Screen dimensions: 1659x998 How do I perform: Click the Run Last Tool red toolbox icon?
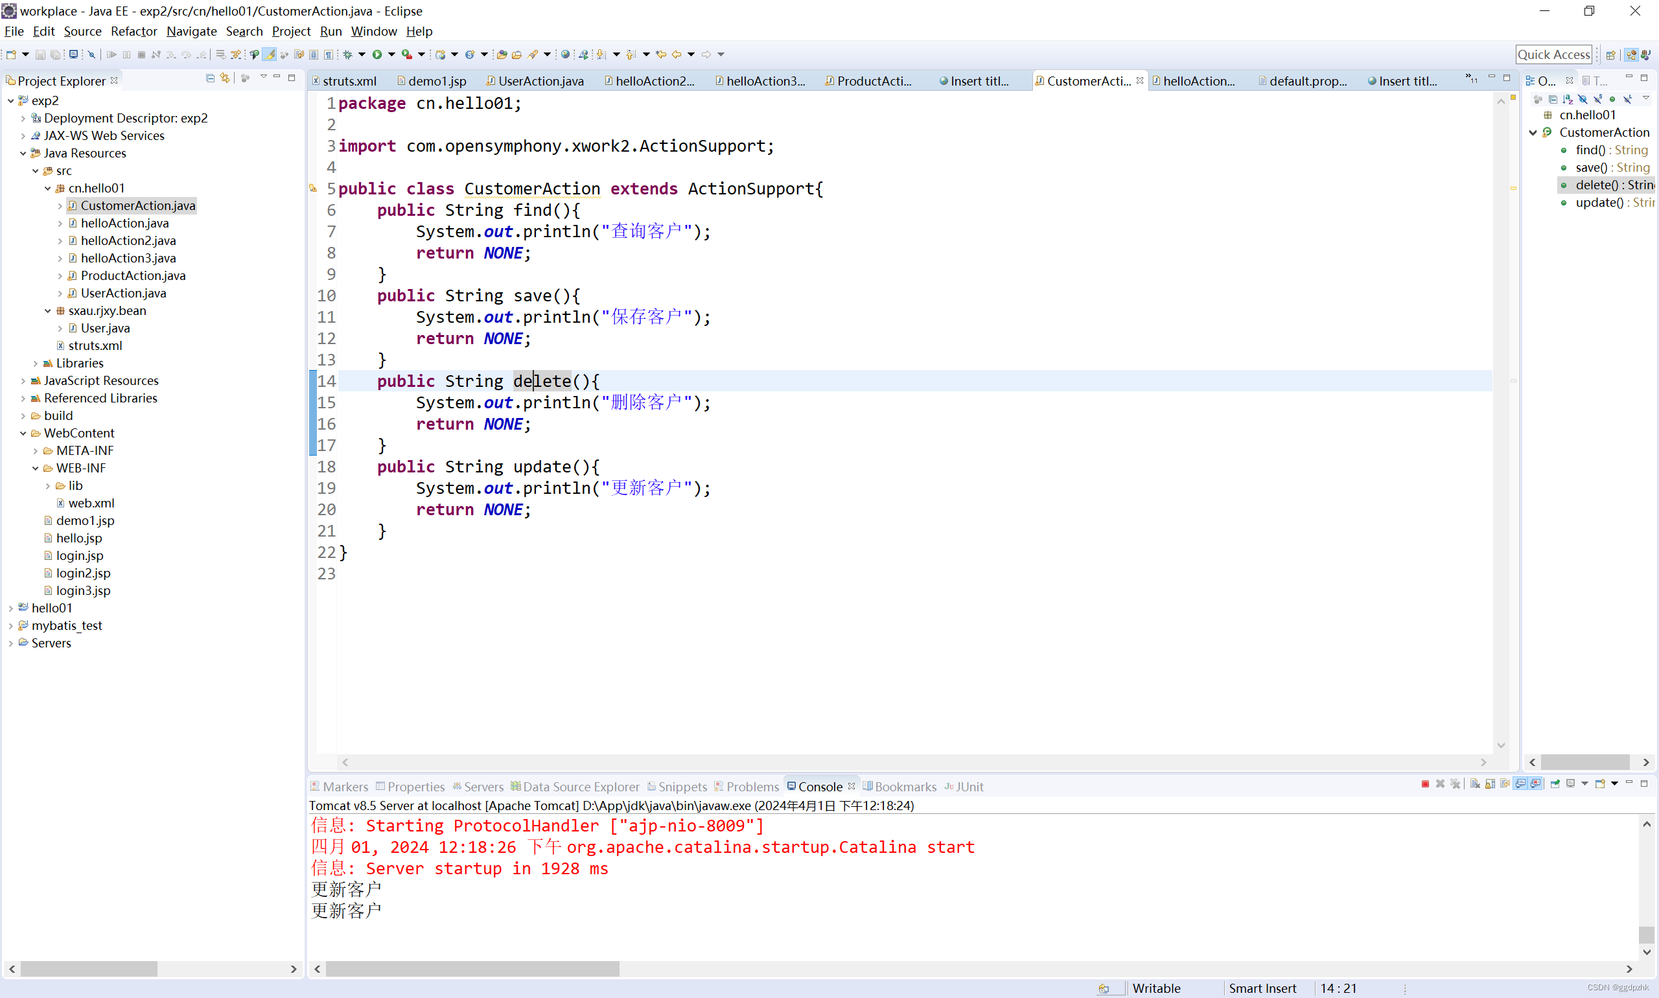[407, 54]
